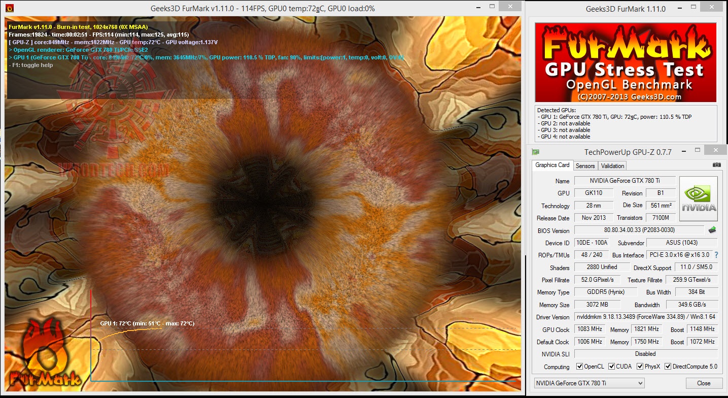Toggle the DirectCompute 5.0 checkbox
728x398 pixels.
click(x=668, y=367)
